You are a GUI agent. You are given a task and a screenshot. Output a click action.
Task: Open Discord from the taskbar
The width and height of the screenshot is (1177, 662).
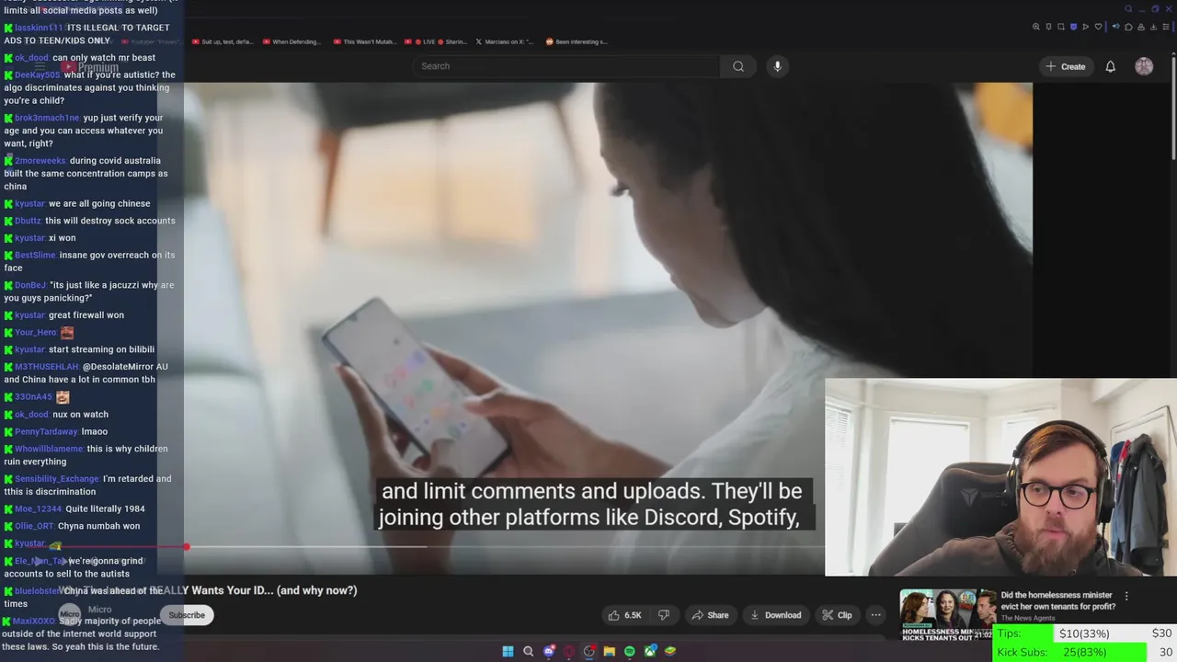pyautogui.click(x=549, y=651)
